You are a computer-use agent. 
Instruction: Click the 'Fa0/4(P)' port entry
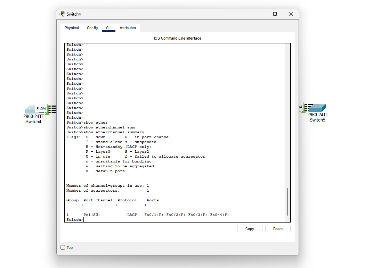(x=219, y=215)
